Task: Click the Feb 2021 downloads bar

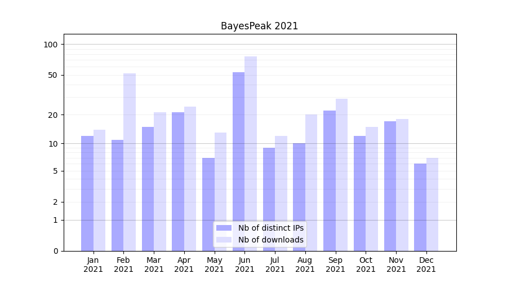Action: click(130, 162)
